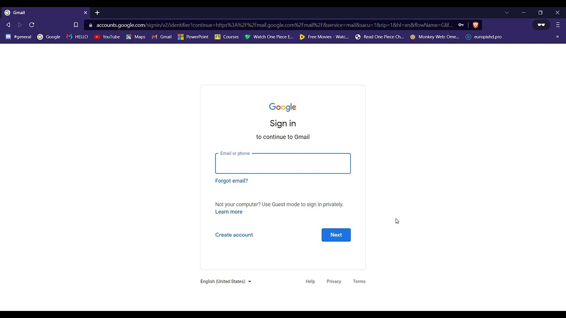Show more bookmarks with the double chevron
This screenshot has height=318, width=566.
[x=557, y=37]
